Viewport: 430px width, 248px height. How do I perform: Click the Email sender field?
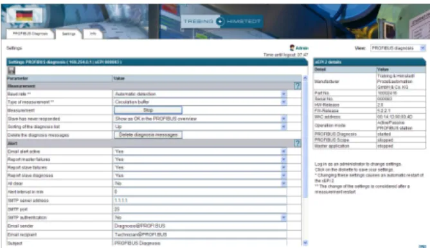coord(201,226)
